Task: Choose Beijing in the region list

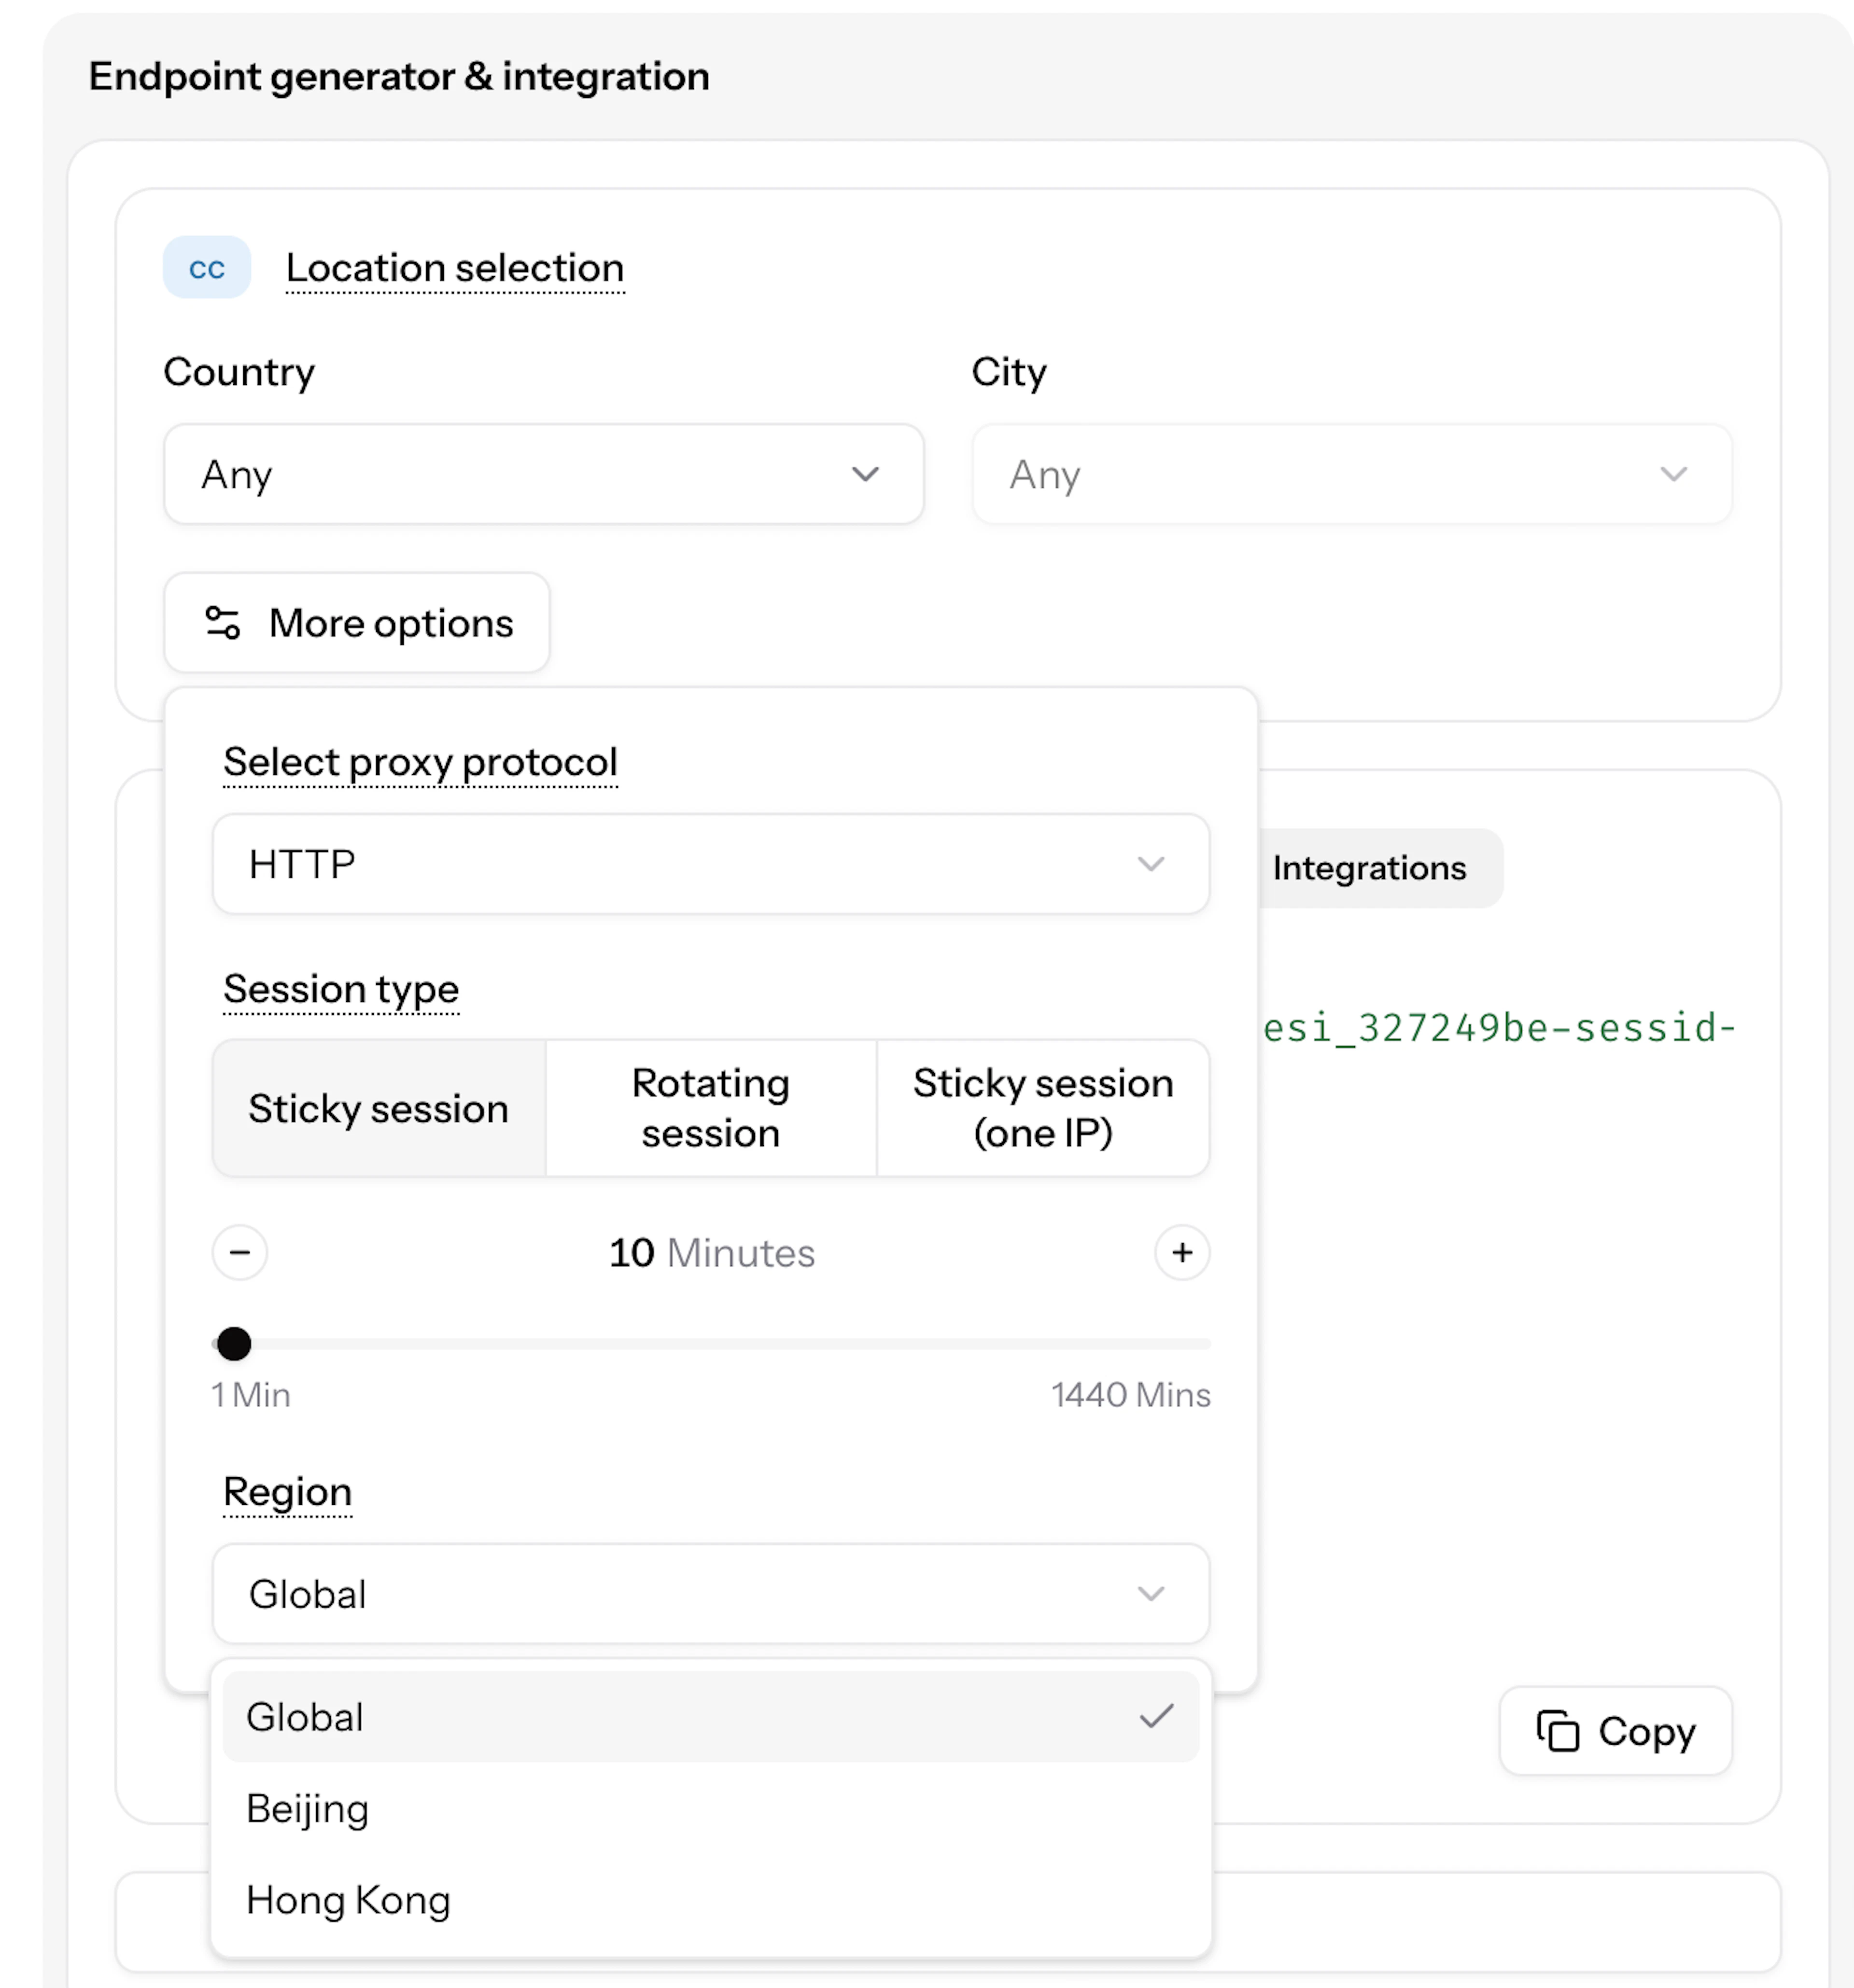Action: 711,1809
